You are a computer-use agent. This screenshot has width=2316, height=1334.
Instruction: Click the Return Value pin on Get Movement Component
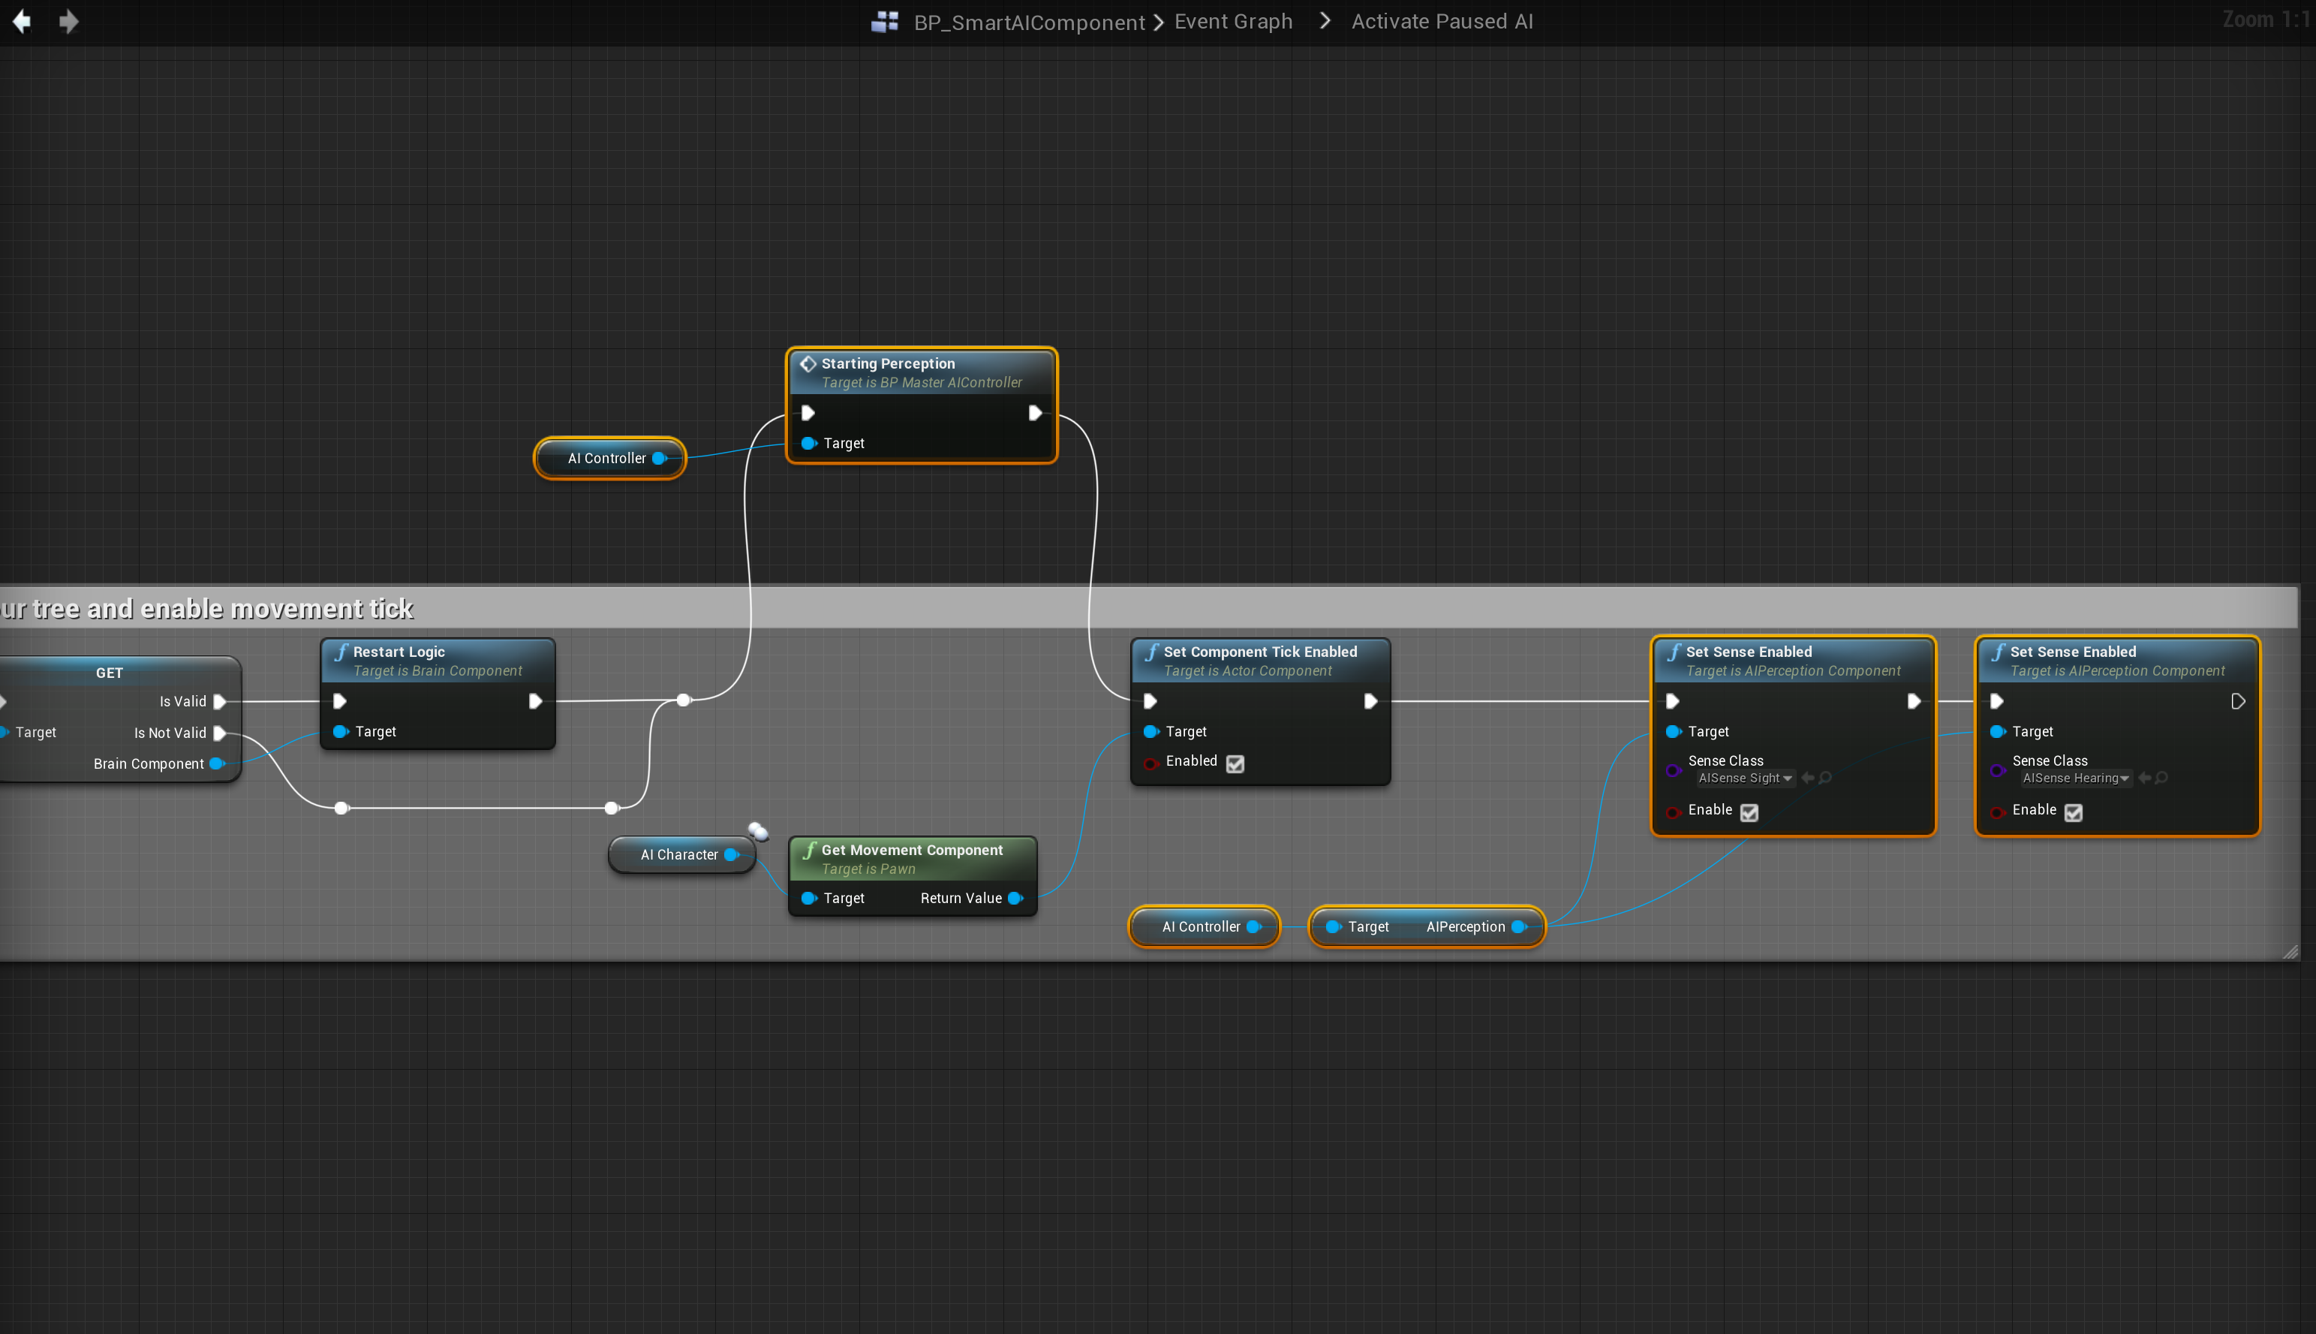click(1015, 898)
